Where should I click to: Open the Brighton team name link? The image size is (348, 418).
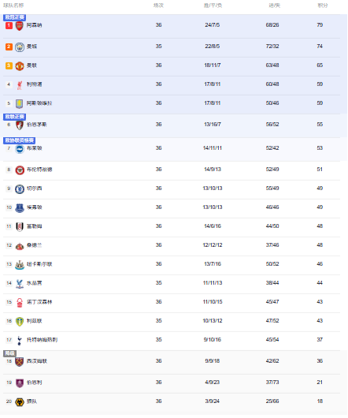point(35,148)
